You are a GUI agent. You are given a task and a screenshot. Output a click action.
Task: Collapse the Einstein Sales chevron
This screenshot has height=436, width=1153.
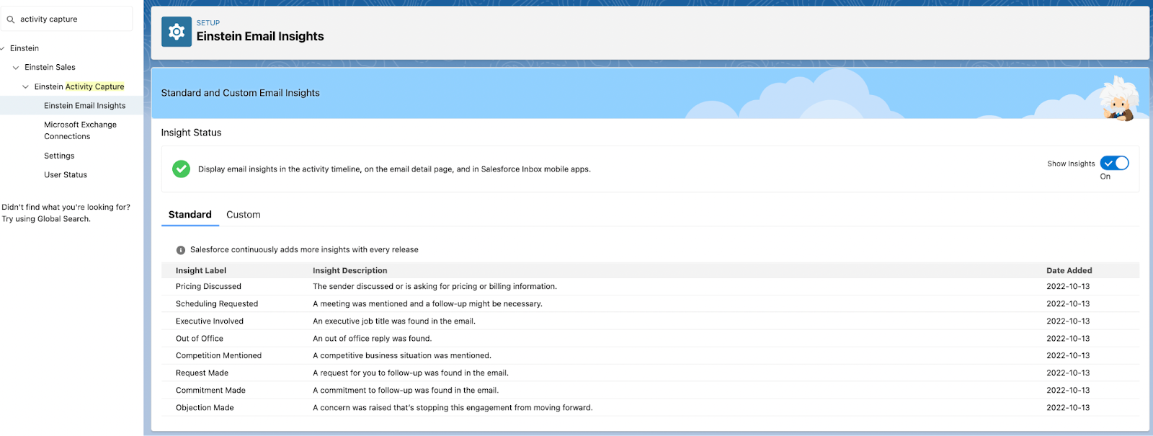click(16, 68)
